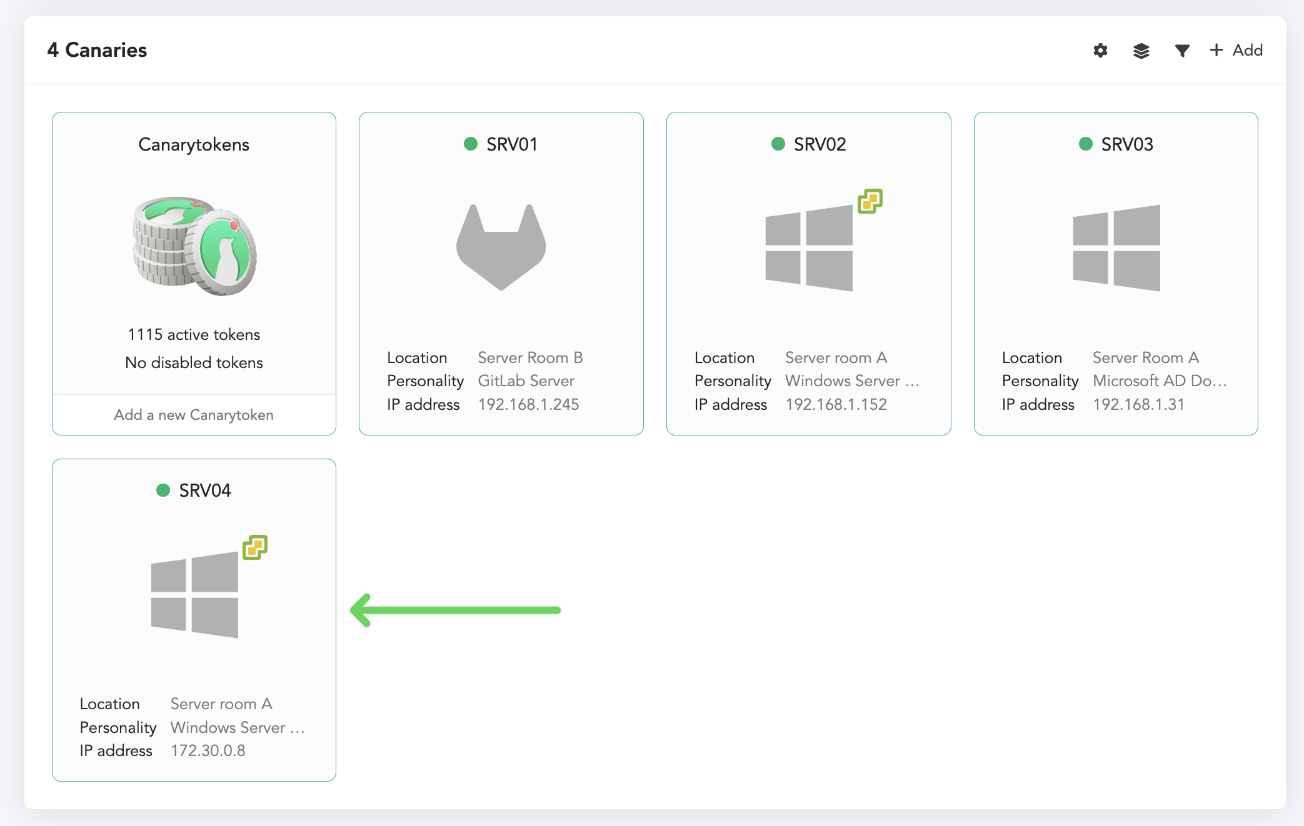Click IP address 192.168.1.31

click(x=1138, y=404)
